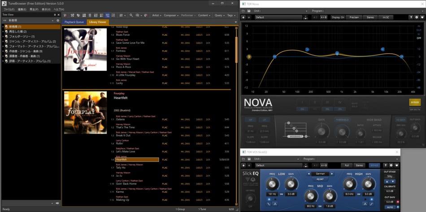The height and width of the screenshot is (212, 426).
Task: Open the Composer dropdown in TuneBrowser toolbar
Action: pyautogui.click(x=171, y=16)
